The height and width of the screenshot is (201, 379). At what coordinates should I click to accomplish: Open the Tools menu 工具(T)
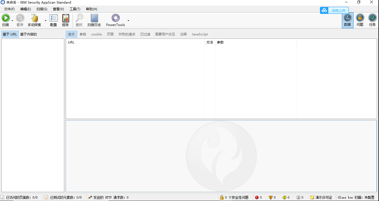(75, 9)
